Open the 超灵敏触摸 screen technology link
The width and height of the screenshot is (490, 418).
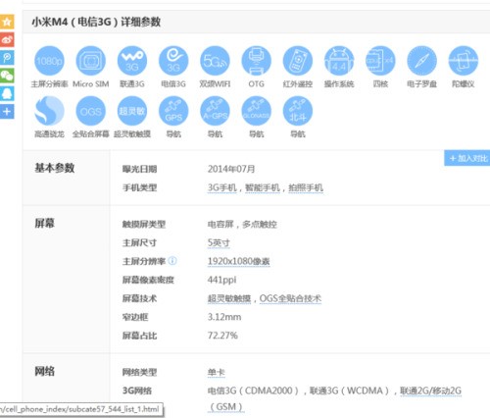pyautogui.click(x=229, y=298)
